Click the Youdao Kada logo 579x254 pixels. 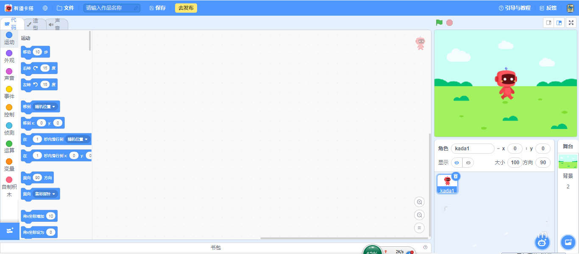coord(19,8)
